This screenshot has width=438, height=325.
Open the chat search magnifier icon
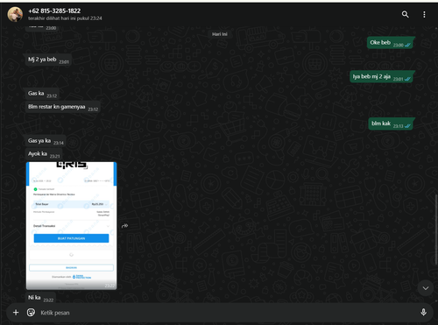[x=405, y=14]
